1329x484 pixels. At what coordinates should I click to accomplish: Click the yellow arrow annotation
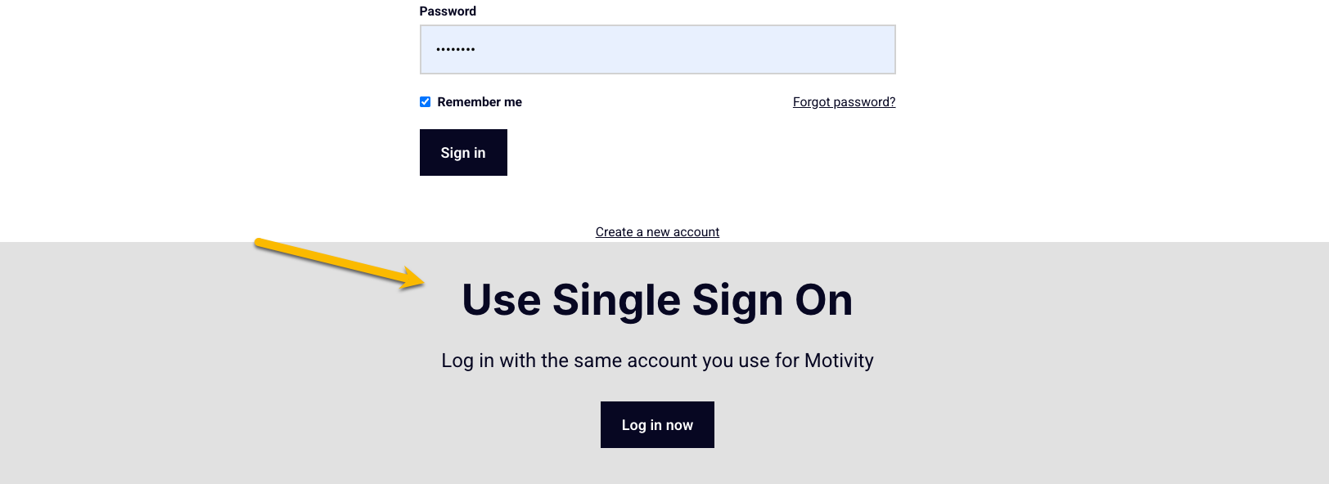(x=336, y=262)
